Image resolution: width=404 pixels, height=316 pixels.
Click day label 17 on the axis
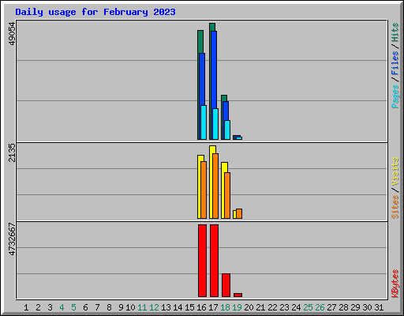tap(213, 307)
